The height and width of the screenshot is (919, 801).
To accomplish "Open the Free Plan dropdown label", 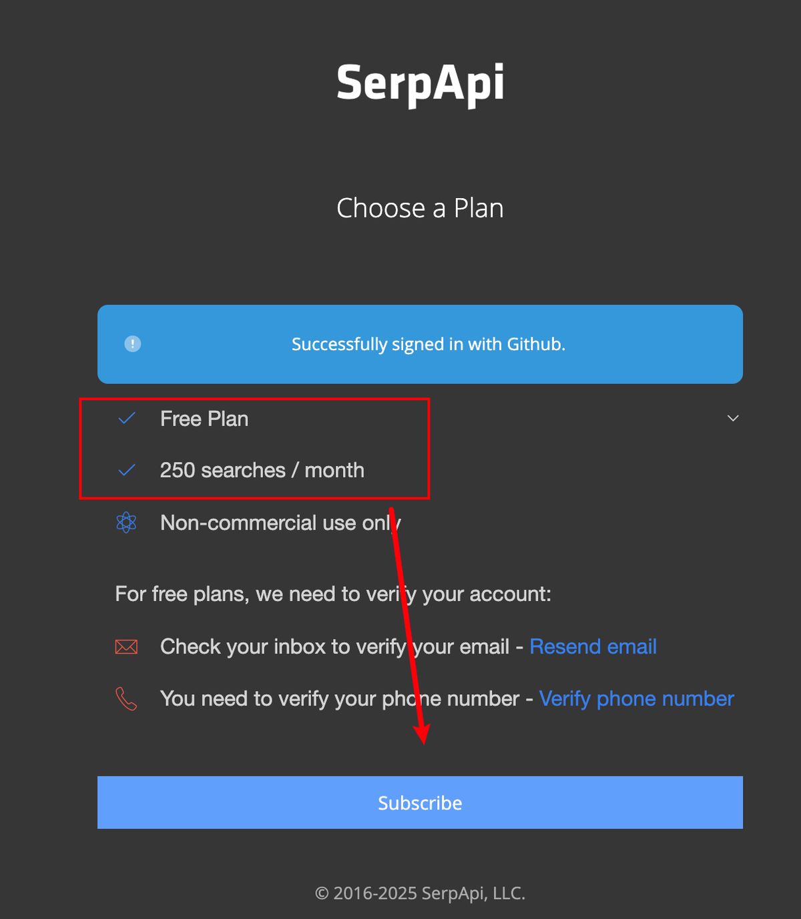I will pos(204,419).
